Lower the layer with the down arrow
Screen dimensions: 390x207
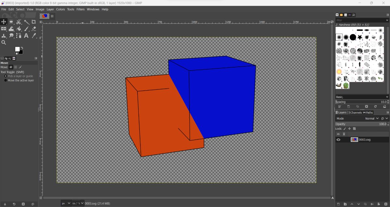pyautogui.click(x=358, y=204)
